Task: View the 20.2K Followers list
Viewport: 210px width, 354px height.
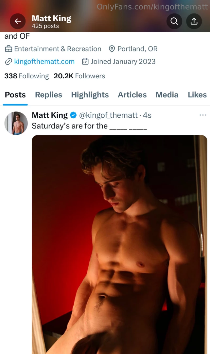Action: [x=79, y=76]
